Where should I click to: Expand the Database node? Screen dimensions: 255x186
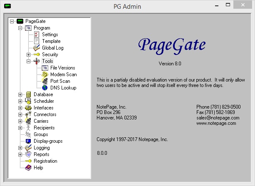pos(20,94)
